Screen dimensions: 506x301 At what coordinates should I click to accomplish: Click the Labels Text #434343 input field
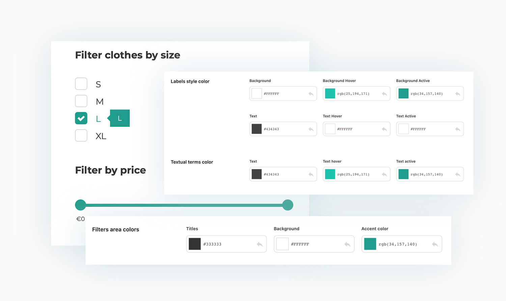pyautogui.click(x=283, y=129)
